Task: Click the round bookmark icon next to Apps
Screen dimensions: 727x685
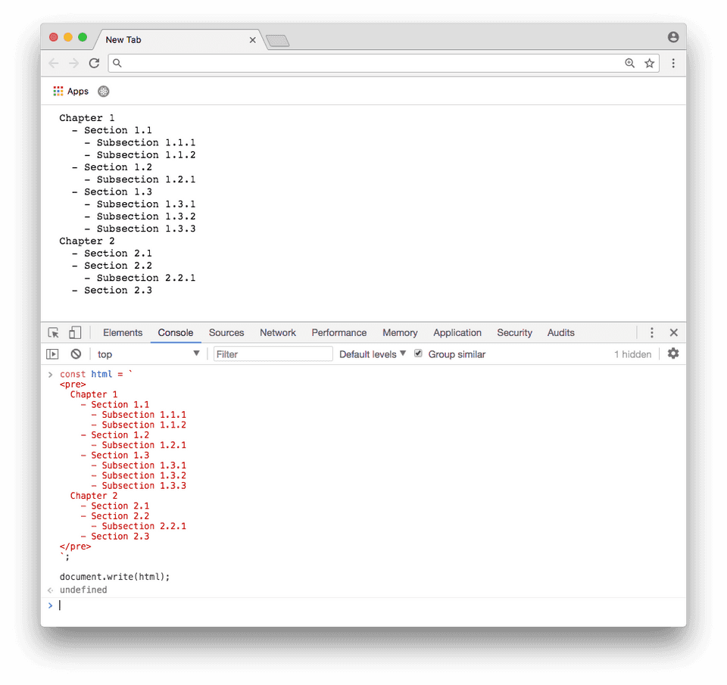Action: (x=104, y=92)
